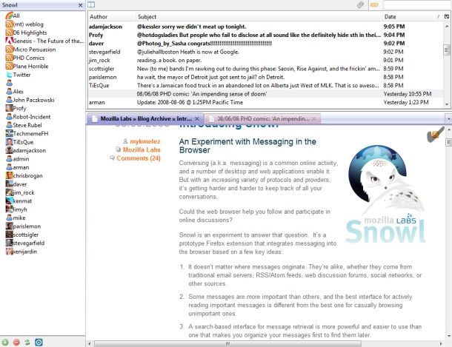Screen dimensions: 452x347
Task: Open stevegarfield message about Heath at Google
Action: pyautogui.click(x=265, y=52)
